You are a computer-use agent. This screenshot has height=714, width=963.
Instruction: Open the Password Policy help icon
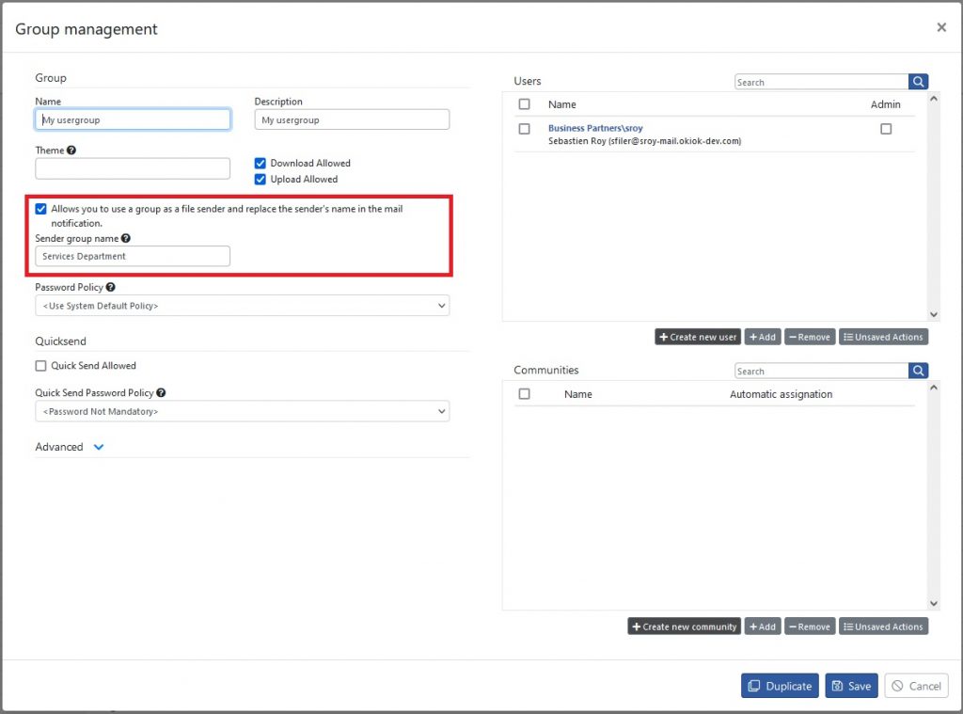(x=111, y=287)
